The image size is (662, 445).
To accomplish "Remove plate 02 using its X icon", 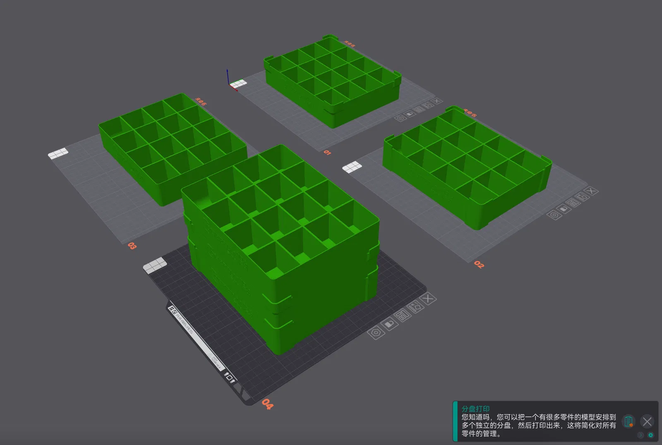I will [592, 191].
